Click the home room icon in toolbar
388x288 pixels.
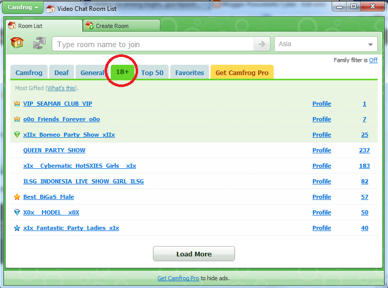tap(17, 42)
